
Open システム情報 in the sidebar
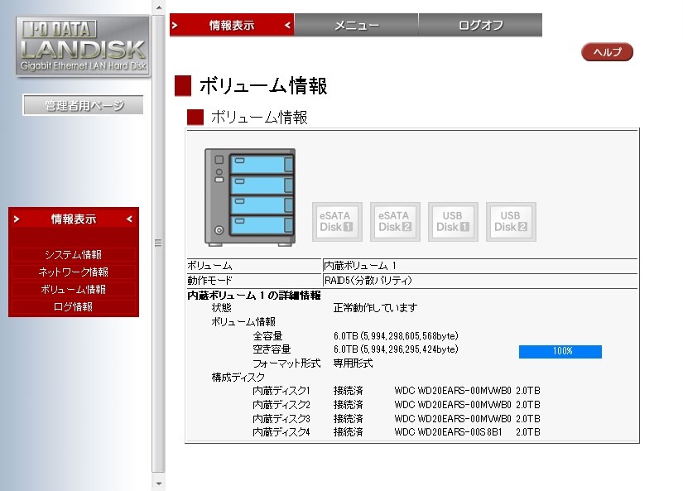(73, 254)
